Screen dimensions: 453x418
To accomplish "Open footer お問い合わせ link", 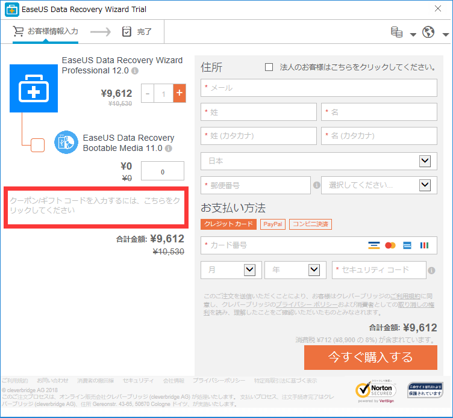I will click(x=52, y=381).
